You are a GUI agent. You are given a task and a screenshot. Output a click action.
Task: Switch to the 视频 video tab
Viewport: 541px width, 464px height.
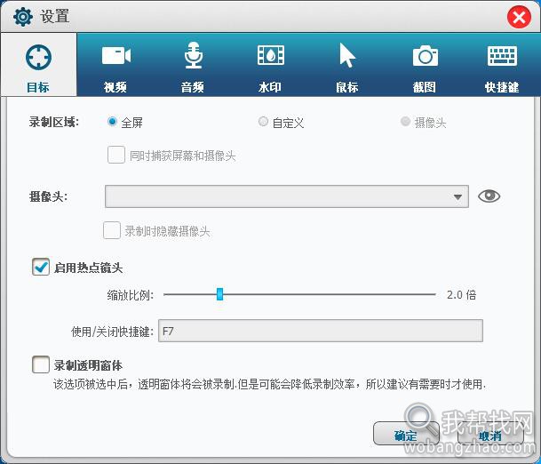(x=115, y=65)
